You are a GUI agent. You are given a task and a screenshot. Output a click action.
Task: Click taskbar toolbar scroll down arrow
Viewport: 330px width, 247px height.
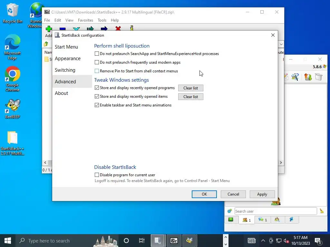(x=226, y=244)
